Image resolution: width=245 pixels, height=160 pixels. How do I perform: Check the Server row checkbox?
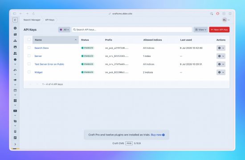(29, 56)
